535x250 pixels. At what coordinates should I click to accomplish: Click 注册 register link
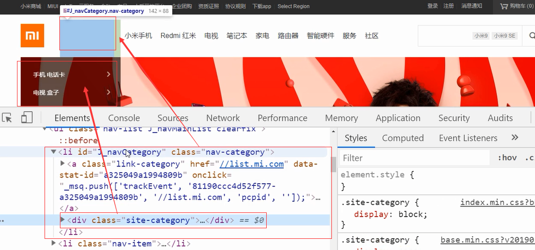pos(449,6)
